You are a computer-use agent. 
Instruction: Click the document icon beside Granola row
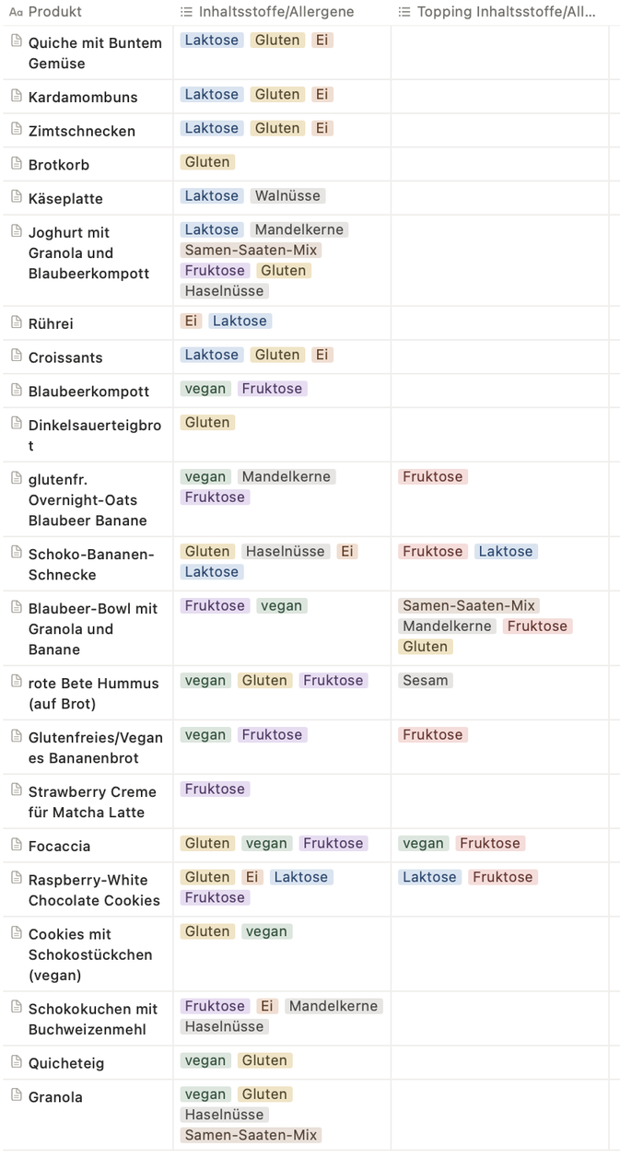(16, 1095)
